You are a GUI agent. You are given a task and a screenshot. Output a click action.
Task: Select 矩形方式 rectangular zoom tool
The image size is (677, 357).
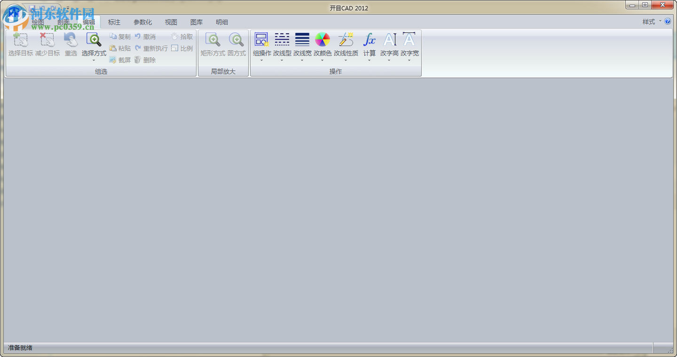coord(213,45)
